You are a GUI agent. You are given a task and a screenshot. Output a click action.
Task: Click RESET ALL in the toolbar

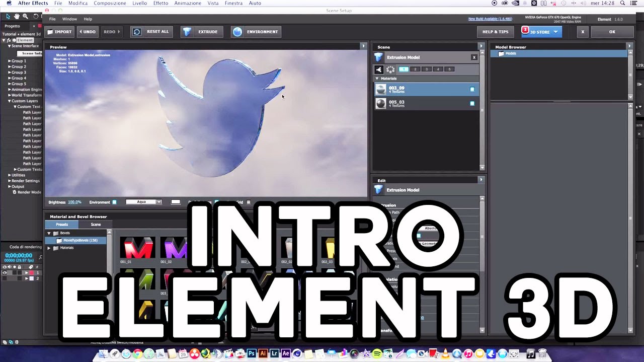(x=151, y=32)
